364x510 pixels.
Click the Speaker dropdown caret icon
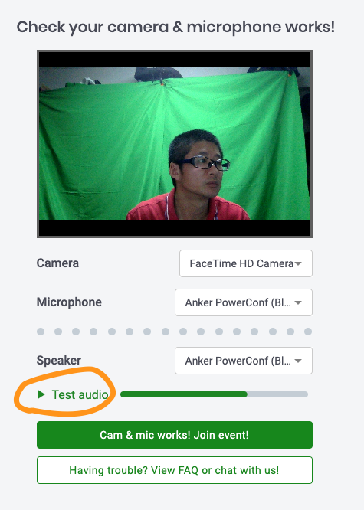point(298,361)
